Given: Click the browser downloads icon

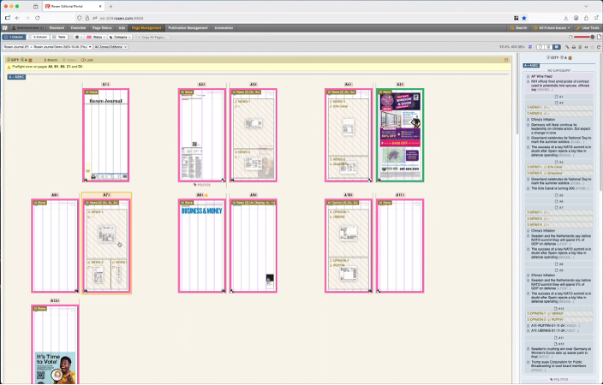Looking at the screenshot, I should point(565,18).
